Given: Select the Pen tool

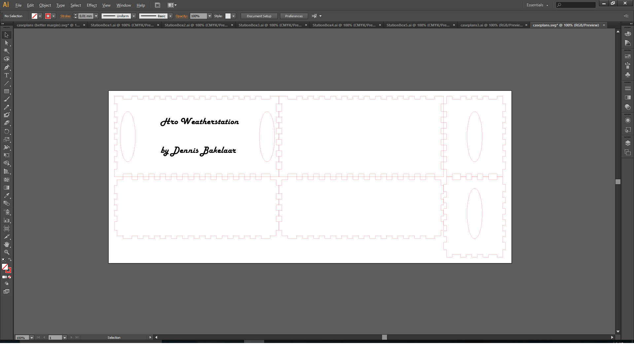Looking at the screenshot, I should click(x=7, y=67).
